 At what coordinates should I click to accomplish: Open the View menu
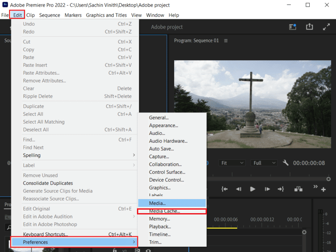point(136,15)
